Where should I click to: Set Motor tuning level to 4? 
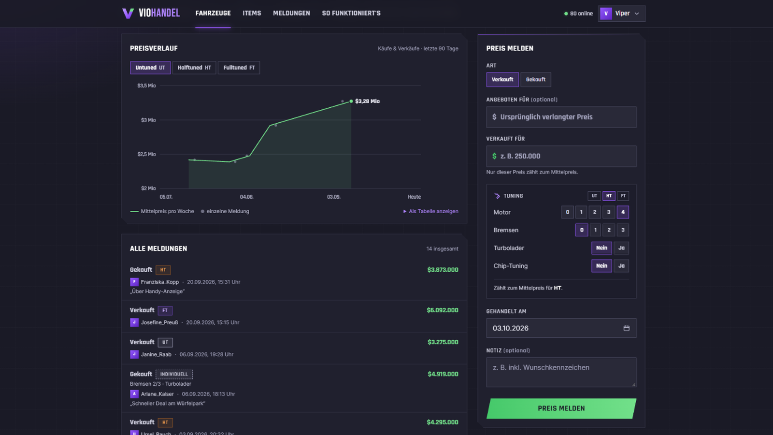(x=623, y=212)
